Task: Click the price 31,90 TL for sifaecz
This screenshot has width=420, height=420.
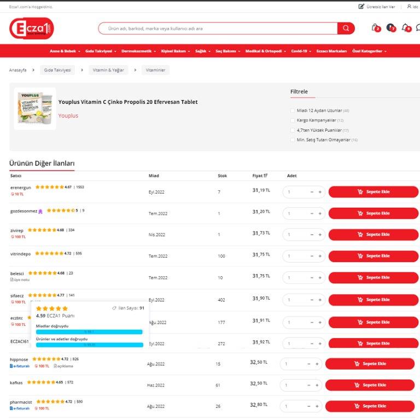Action: click(x=261, y=299)
